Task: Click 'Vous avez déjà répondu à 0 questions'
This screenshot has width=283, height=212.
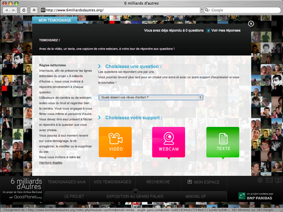Action: [x=174, y=31]
